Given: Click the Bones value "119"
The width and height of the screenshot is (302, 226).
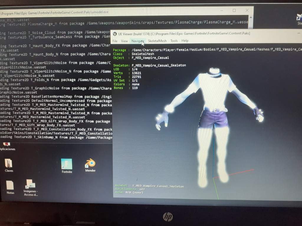Looking at the screenshot, I should point(135,88).
